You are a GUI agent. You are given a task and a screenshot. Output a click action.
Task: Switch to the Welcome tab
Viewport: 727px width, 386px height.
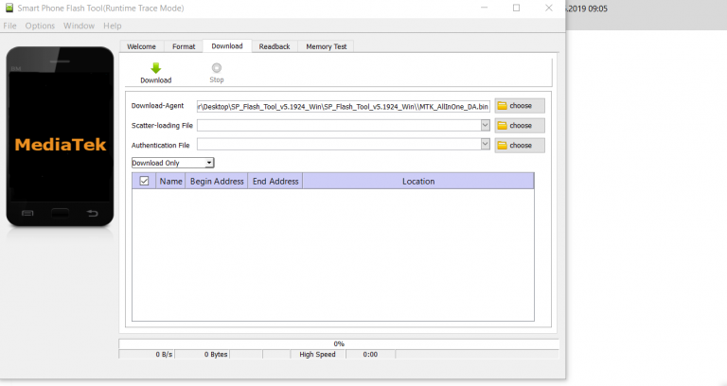click(141, 46)
